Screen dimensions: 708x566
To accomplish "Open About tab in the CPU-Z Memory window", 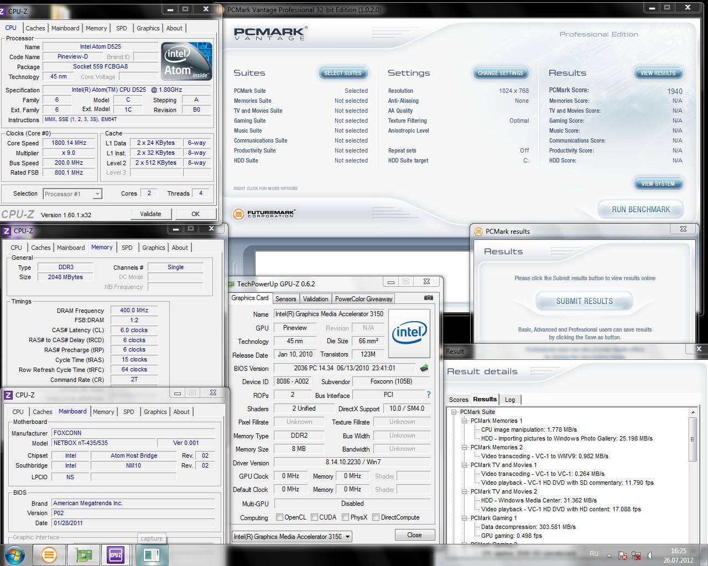I will [x=180, y=248].
